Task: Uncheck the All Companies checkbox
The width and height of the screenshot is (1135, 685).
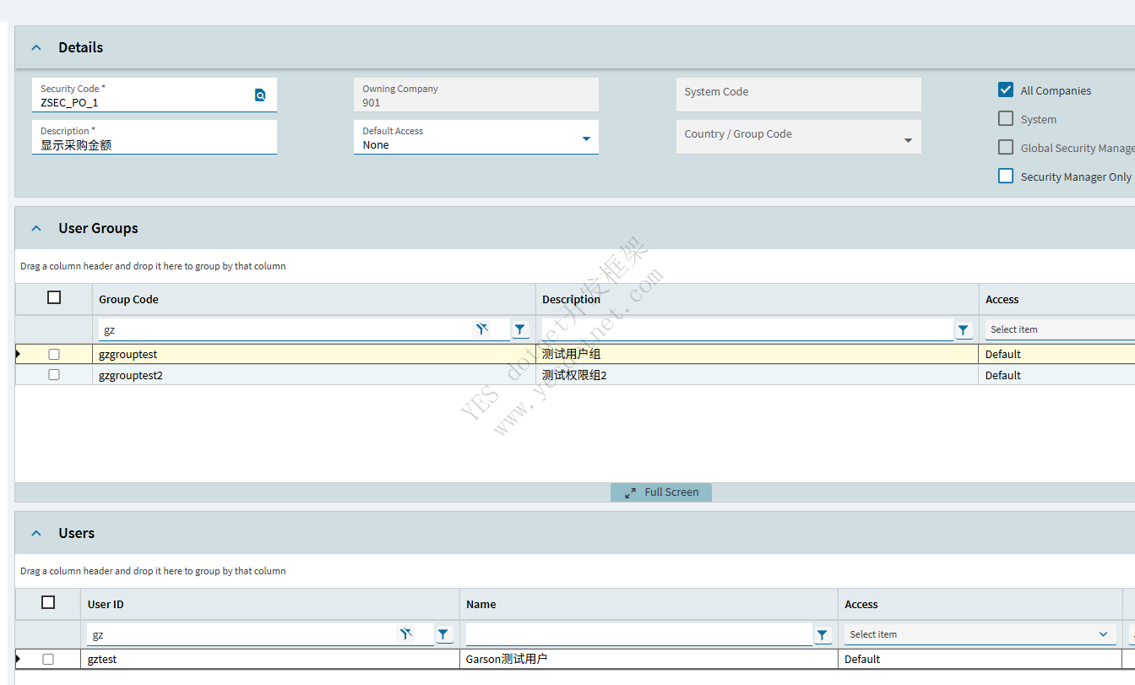Action: pyautogui.click(x=1006, y=90)
